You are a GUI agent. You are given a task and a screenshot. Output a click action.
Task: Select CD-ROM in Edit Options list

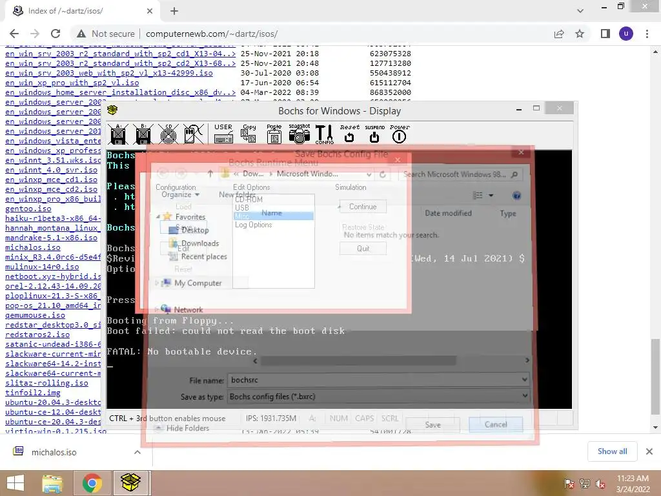(x=249, y=199)
